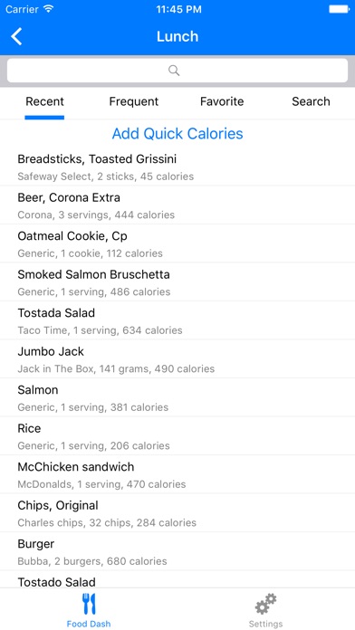Focus the food search field

[x=177, y=71]
